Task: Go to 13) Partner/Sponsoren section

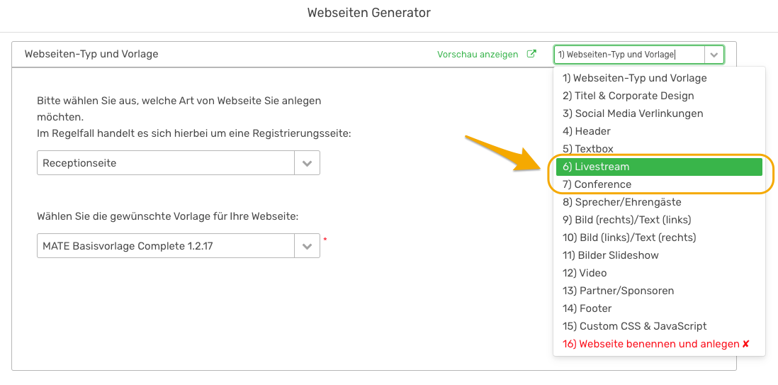Action: coord(659,291)
